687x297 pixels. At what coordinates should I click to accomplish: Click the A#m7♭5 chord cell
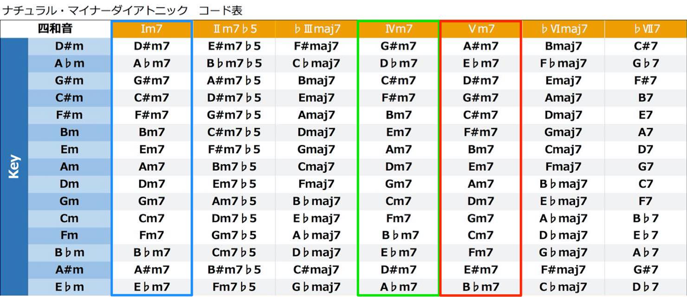coord(234,81)
